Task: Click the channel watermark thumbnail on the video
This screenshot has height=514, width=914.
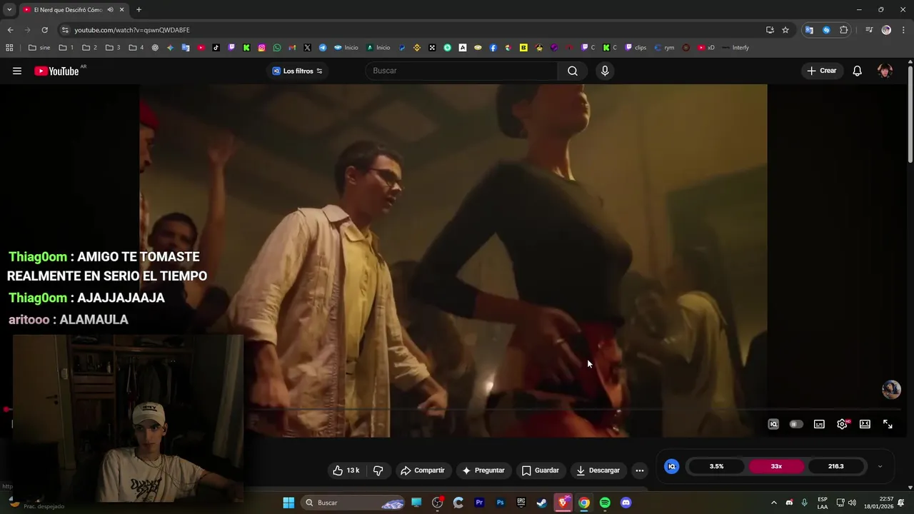Action: click(x=891, y=389)
